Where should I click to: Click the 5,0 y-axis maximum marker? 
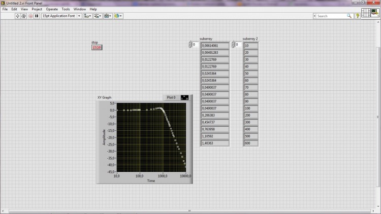(112, 103)
